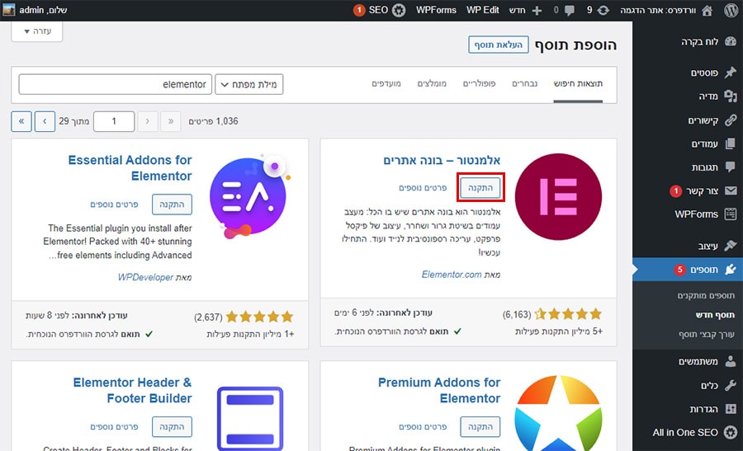Go to the next results page
Image resolution: width=743 pixels, height=451 pixels.
[x=45, y=121]
